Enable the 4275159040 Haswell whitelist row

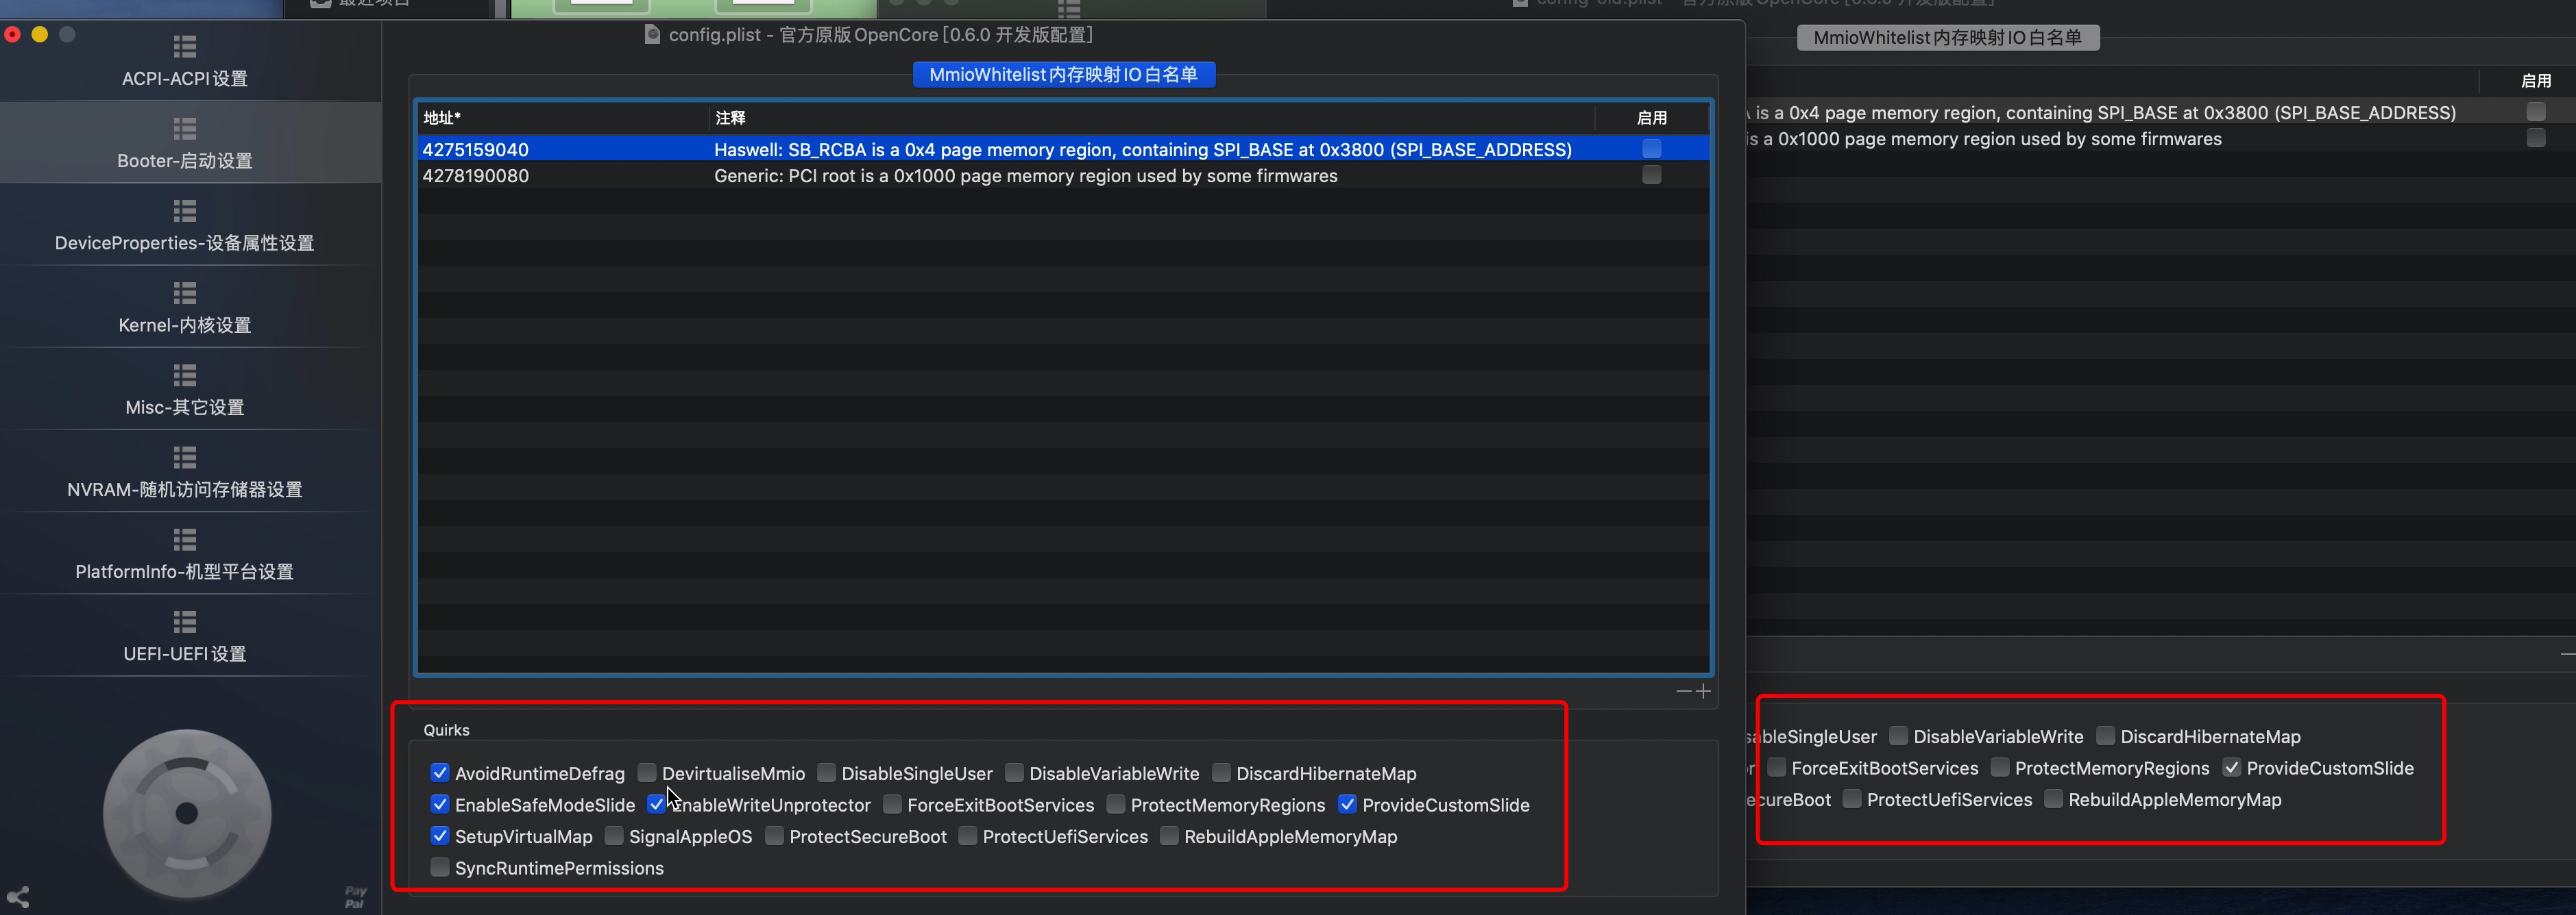pos(1652,149)
